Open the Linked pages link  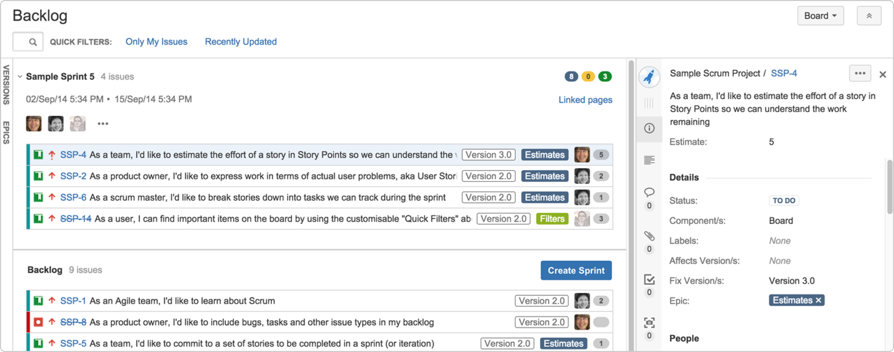[x=585, y=100]
